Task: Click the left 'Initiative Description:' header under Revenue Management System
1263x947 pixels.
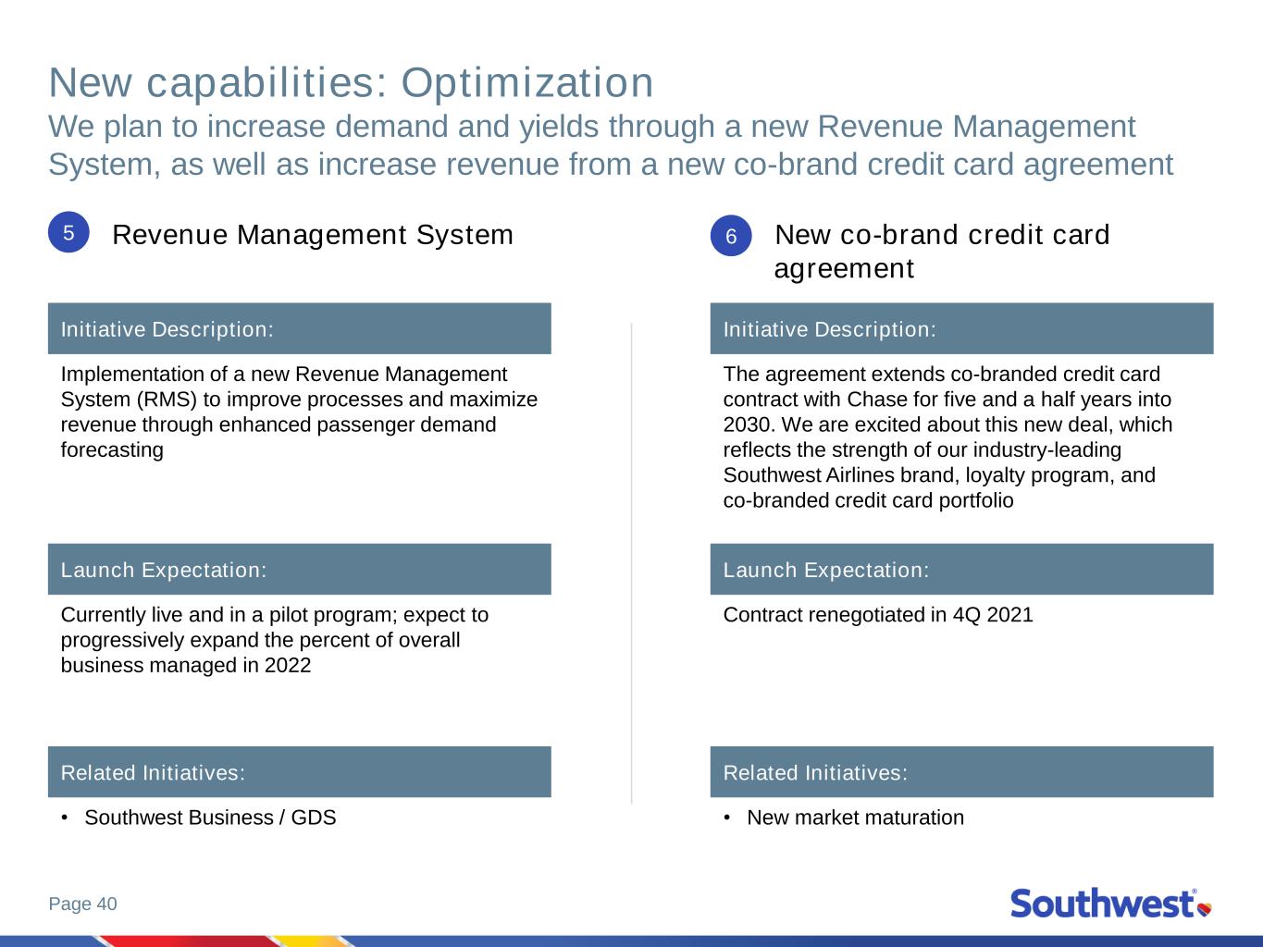Action: click(300, 328)
